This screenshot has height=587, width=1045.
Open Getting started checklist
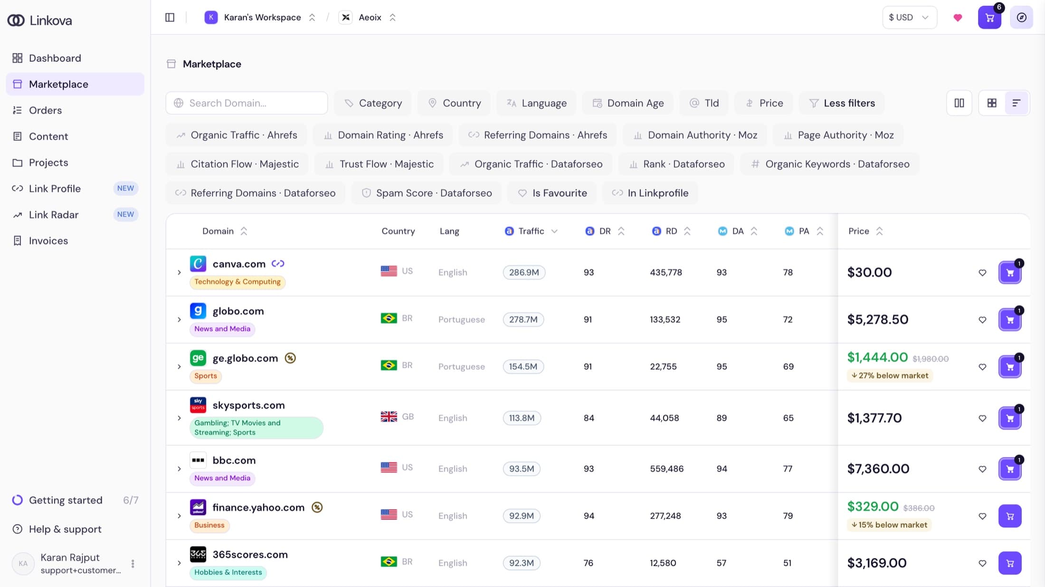tap(75, 500)
